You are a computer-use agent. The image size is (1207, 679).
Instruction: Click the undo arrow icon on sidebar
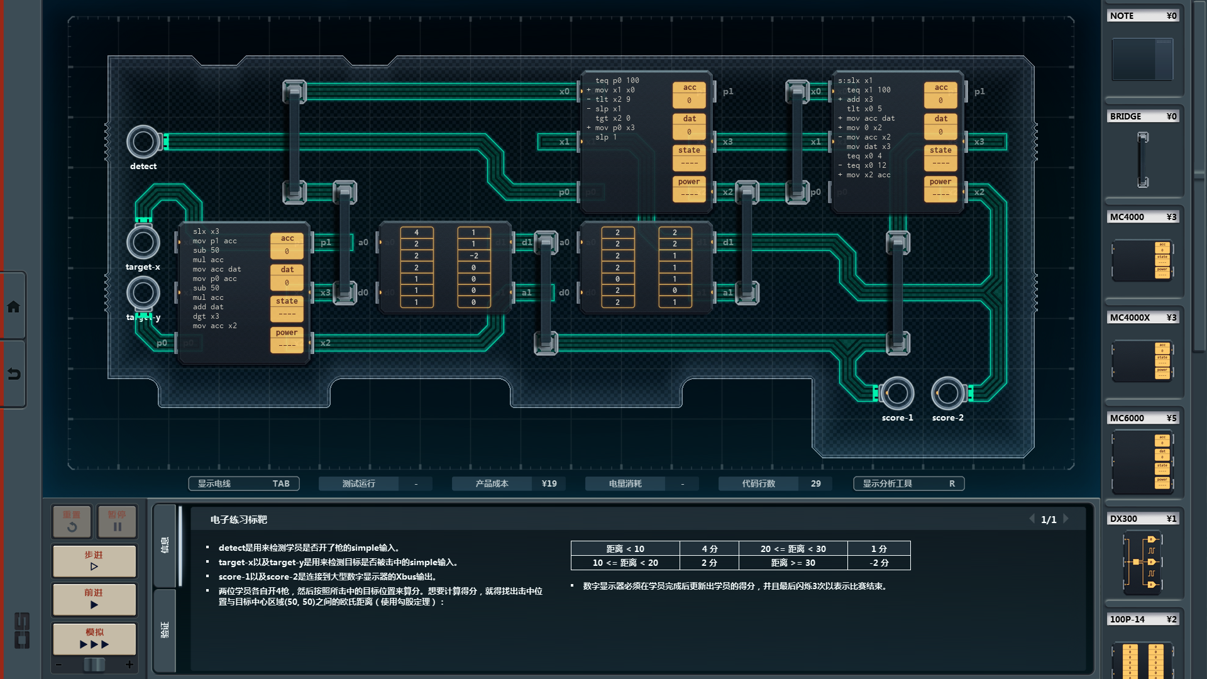coord(13,374)
